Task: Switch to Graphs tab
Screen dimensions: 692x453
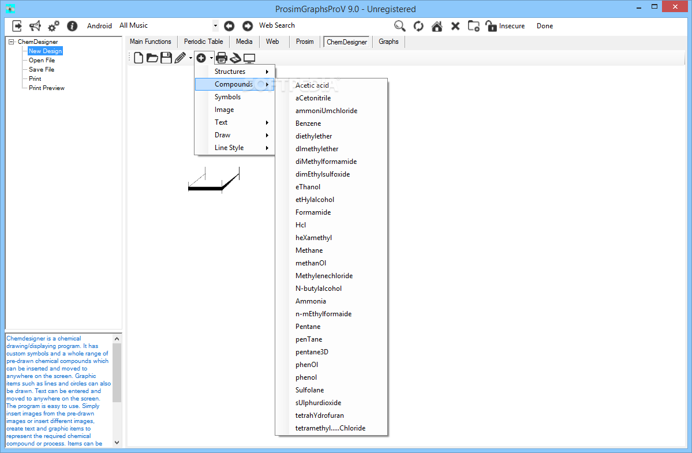Action: point(388,42)
